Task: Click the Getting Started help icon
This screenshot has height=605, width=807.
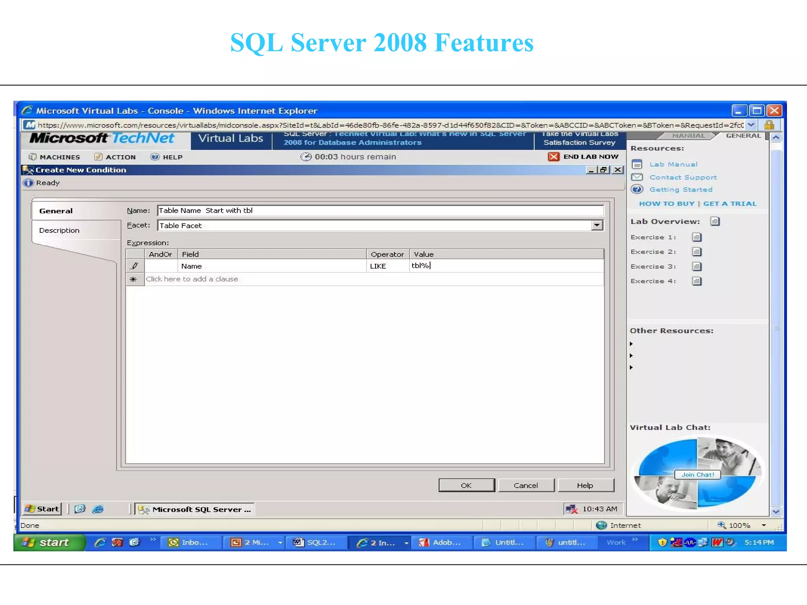Action: click(x=637, y=189)
